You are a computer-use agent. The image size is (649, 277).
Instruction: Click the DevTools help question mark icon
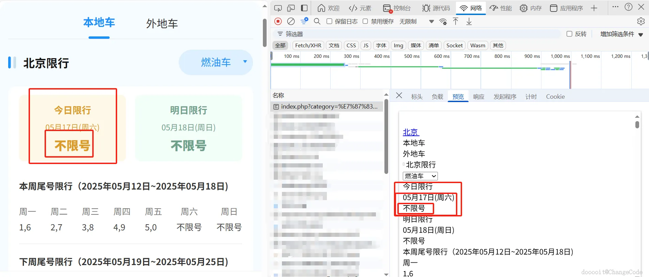[629, 7]
